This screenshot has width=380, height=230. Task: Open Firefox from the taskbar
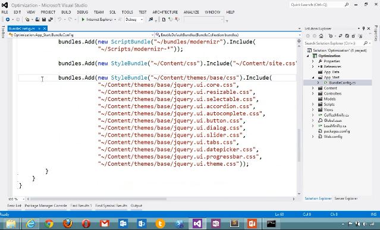click(68, 223)
